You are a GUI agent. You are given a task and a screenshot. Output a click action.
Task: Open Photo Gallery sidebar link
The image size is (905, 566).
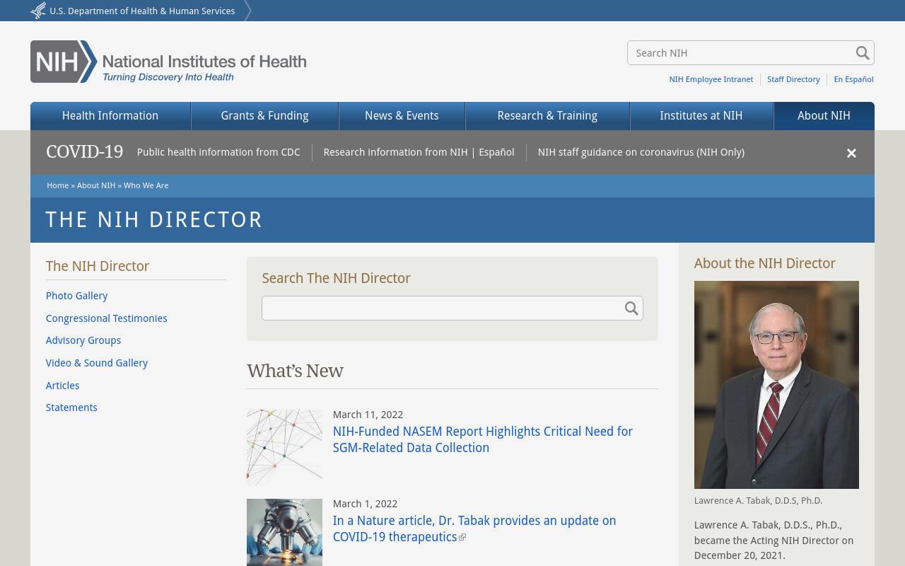tap(77, 296)
